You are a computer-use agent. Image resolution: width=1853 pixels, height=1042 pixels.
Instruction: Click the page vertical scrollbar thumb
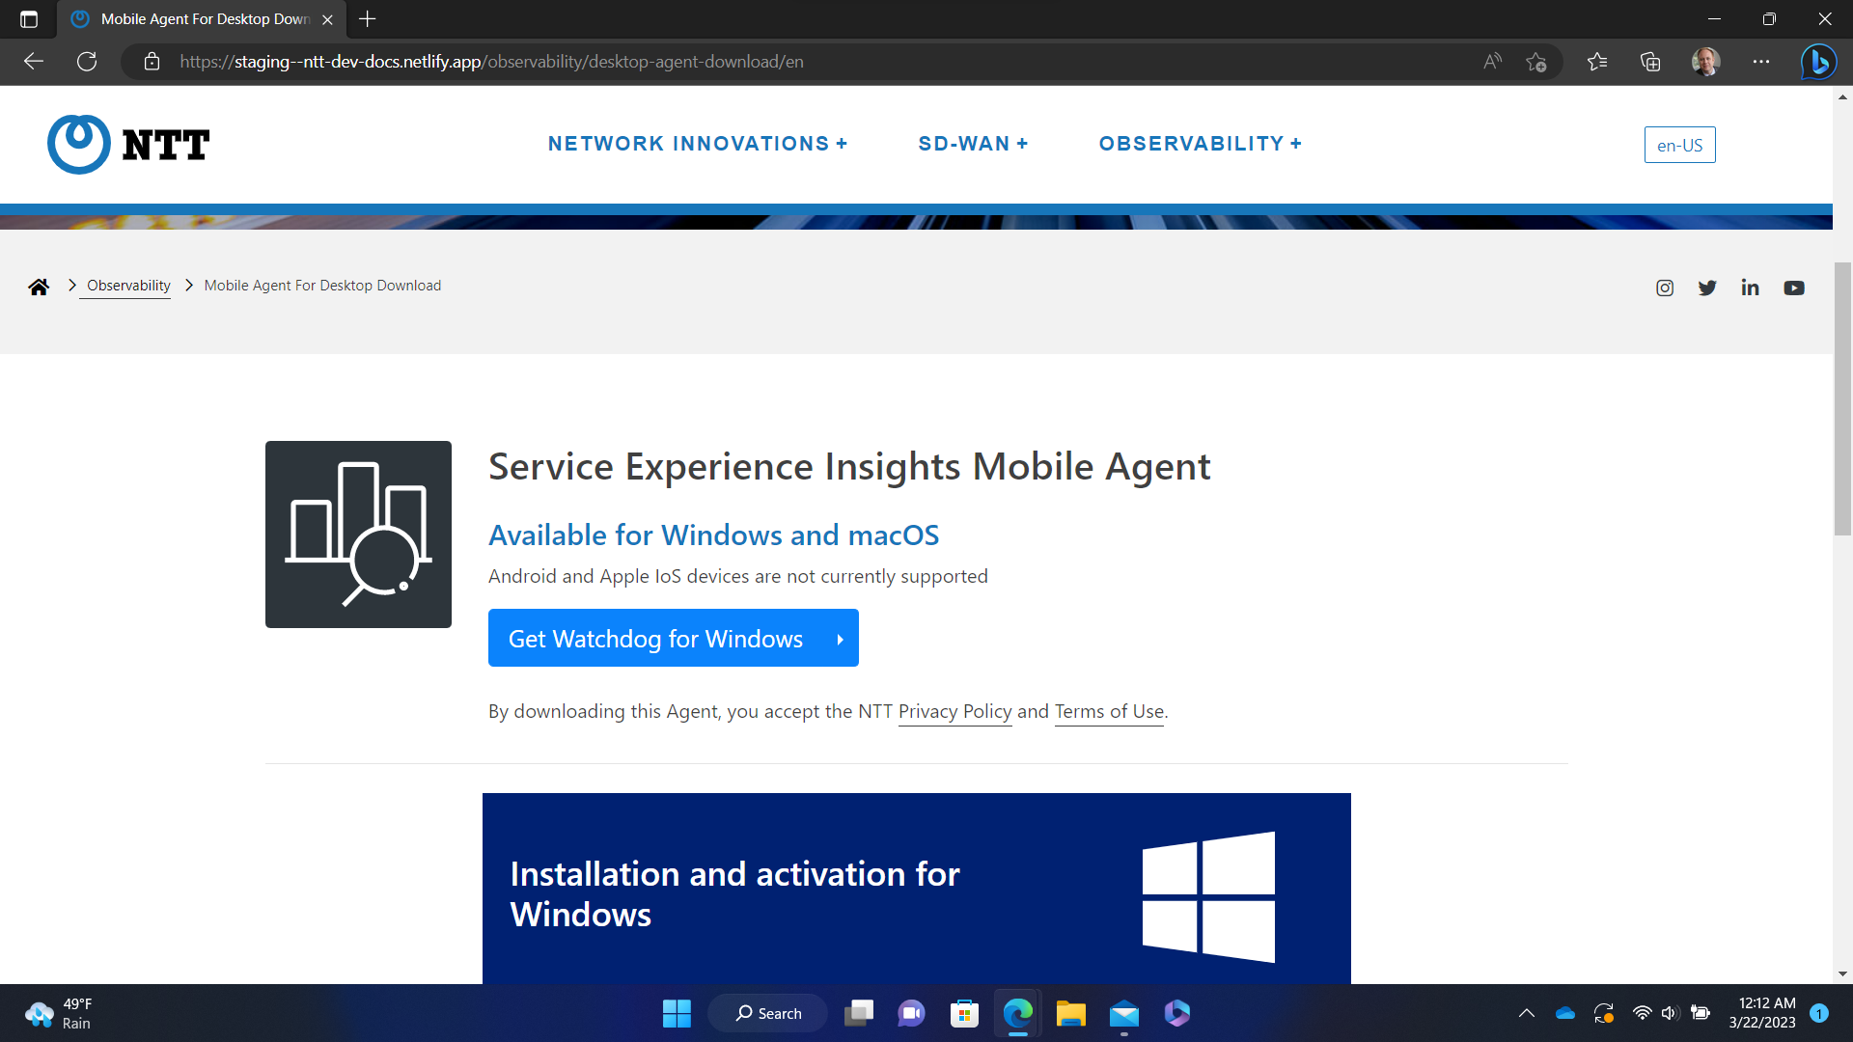tap(1842, 398)
